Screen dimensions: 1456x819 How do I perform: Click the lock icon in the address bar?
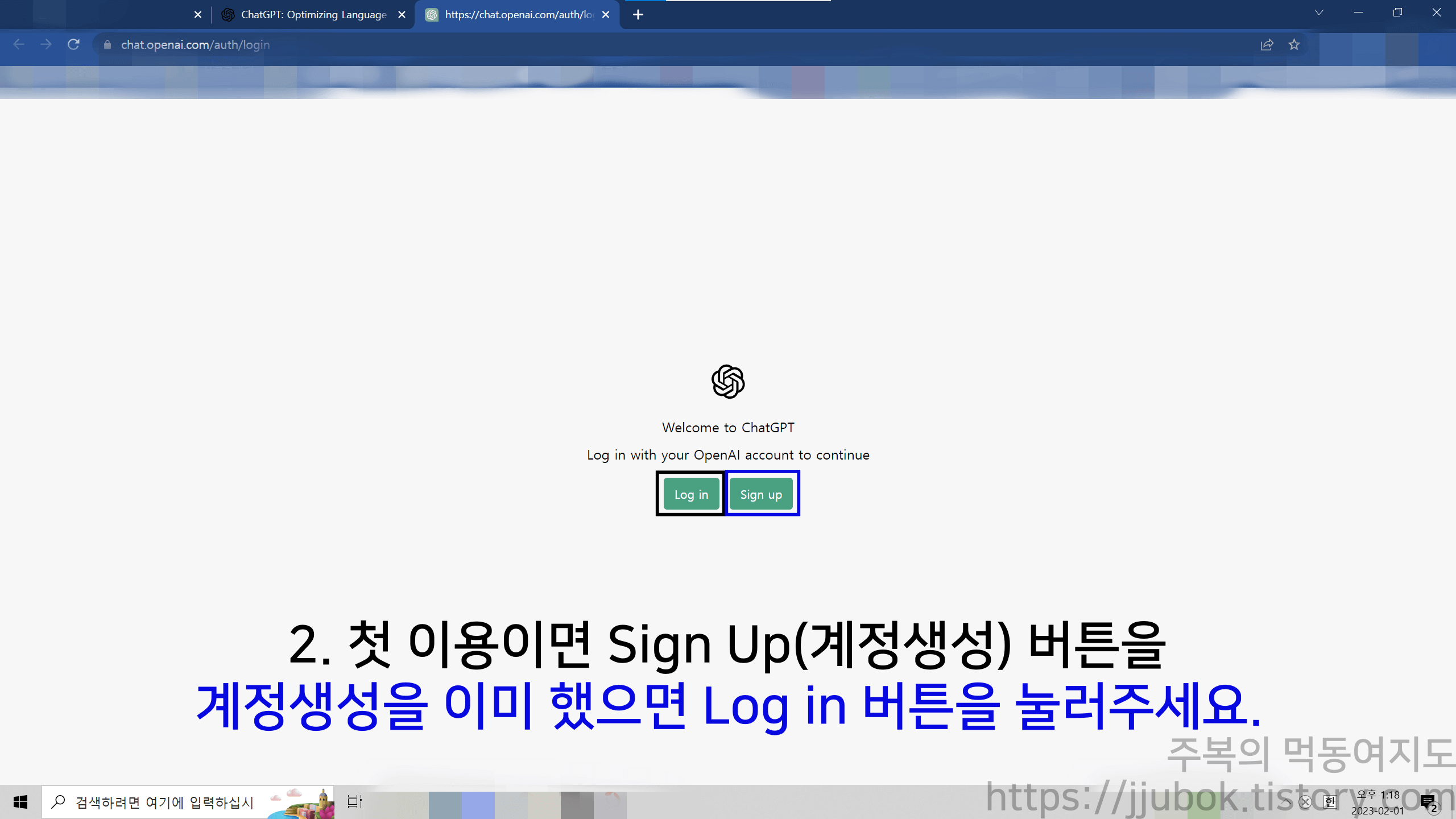tap(107, 44)
